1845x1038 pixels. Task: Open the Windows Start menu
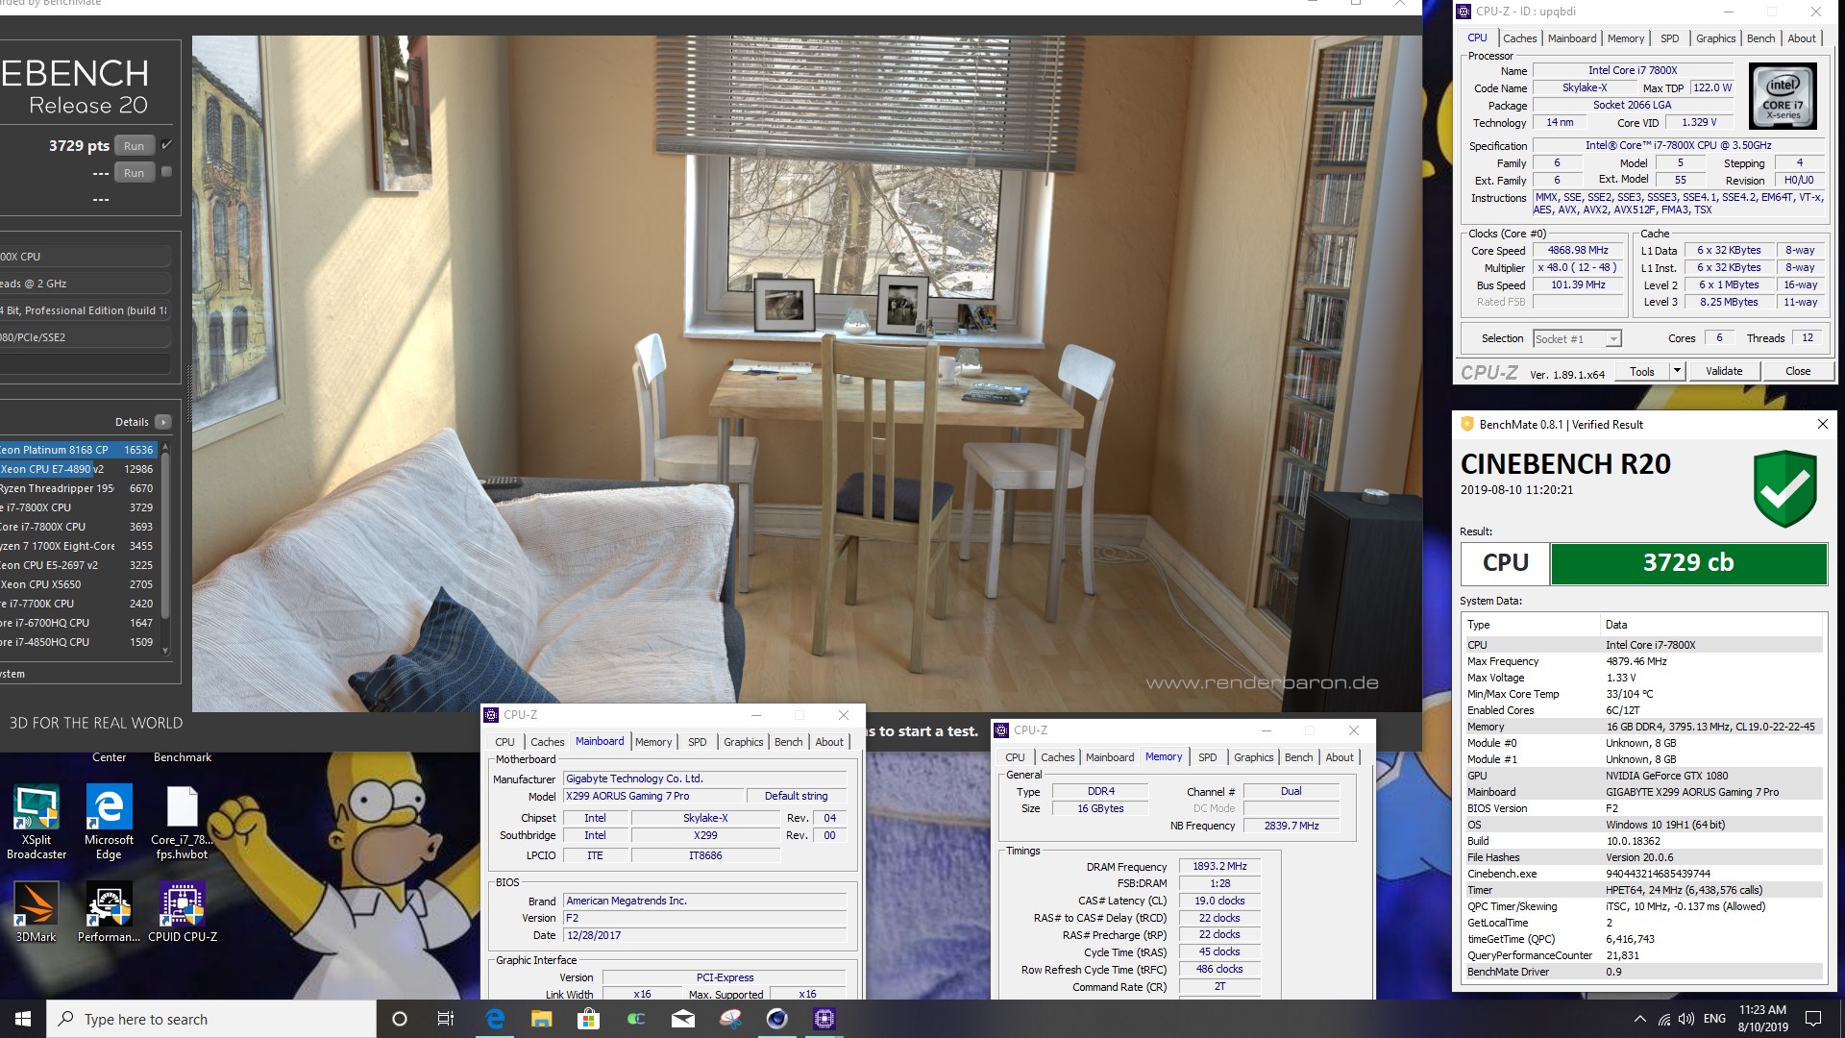pyautogui.click(x=23, y=1019)
